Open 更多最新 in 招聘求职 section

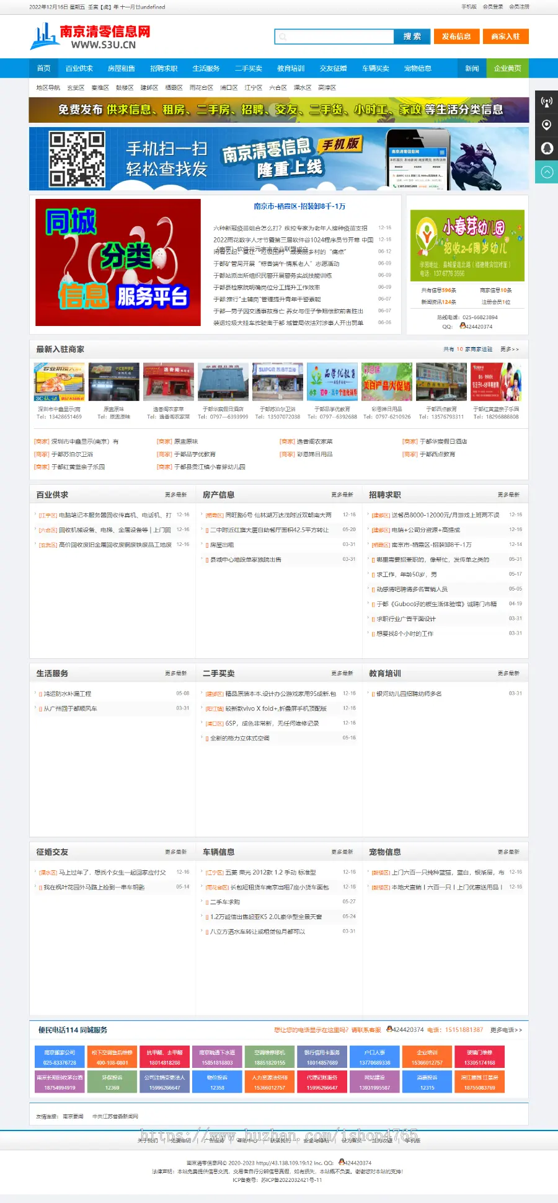(508, 495)
